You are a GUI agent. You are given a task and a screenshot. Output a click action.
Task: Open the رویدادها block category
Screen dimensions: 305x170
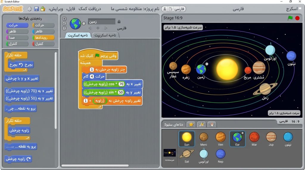point(43,37)
